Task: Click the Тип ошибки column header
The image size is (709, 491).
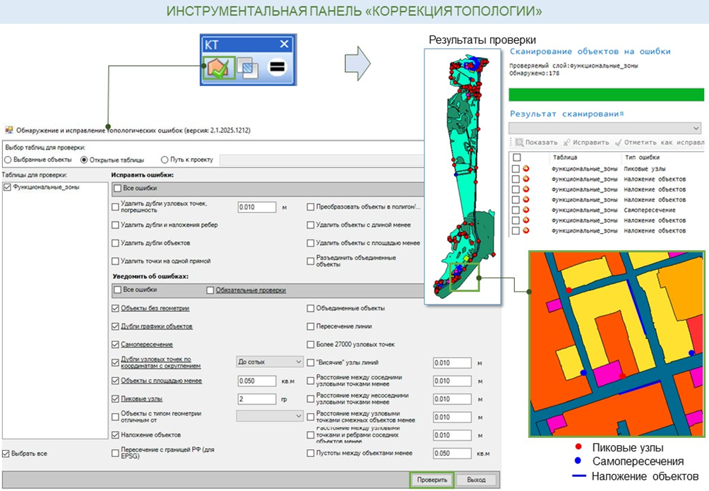Action: coord(641,158)
